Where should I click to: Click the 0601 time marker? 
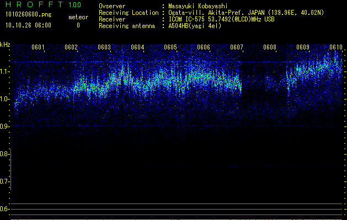tap(38, 47)
